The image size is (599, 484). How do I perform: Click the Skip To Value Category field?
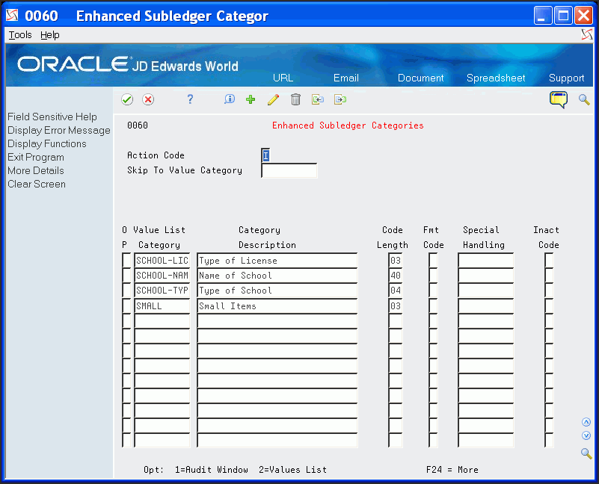289,170
